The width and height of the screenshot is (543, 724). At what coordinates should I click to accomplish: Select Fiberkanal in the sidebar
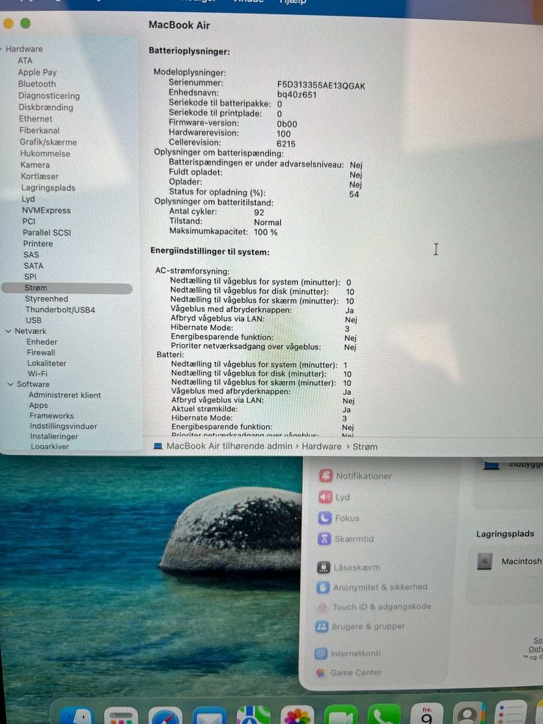[40, 130]
